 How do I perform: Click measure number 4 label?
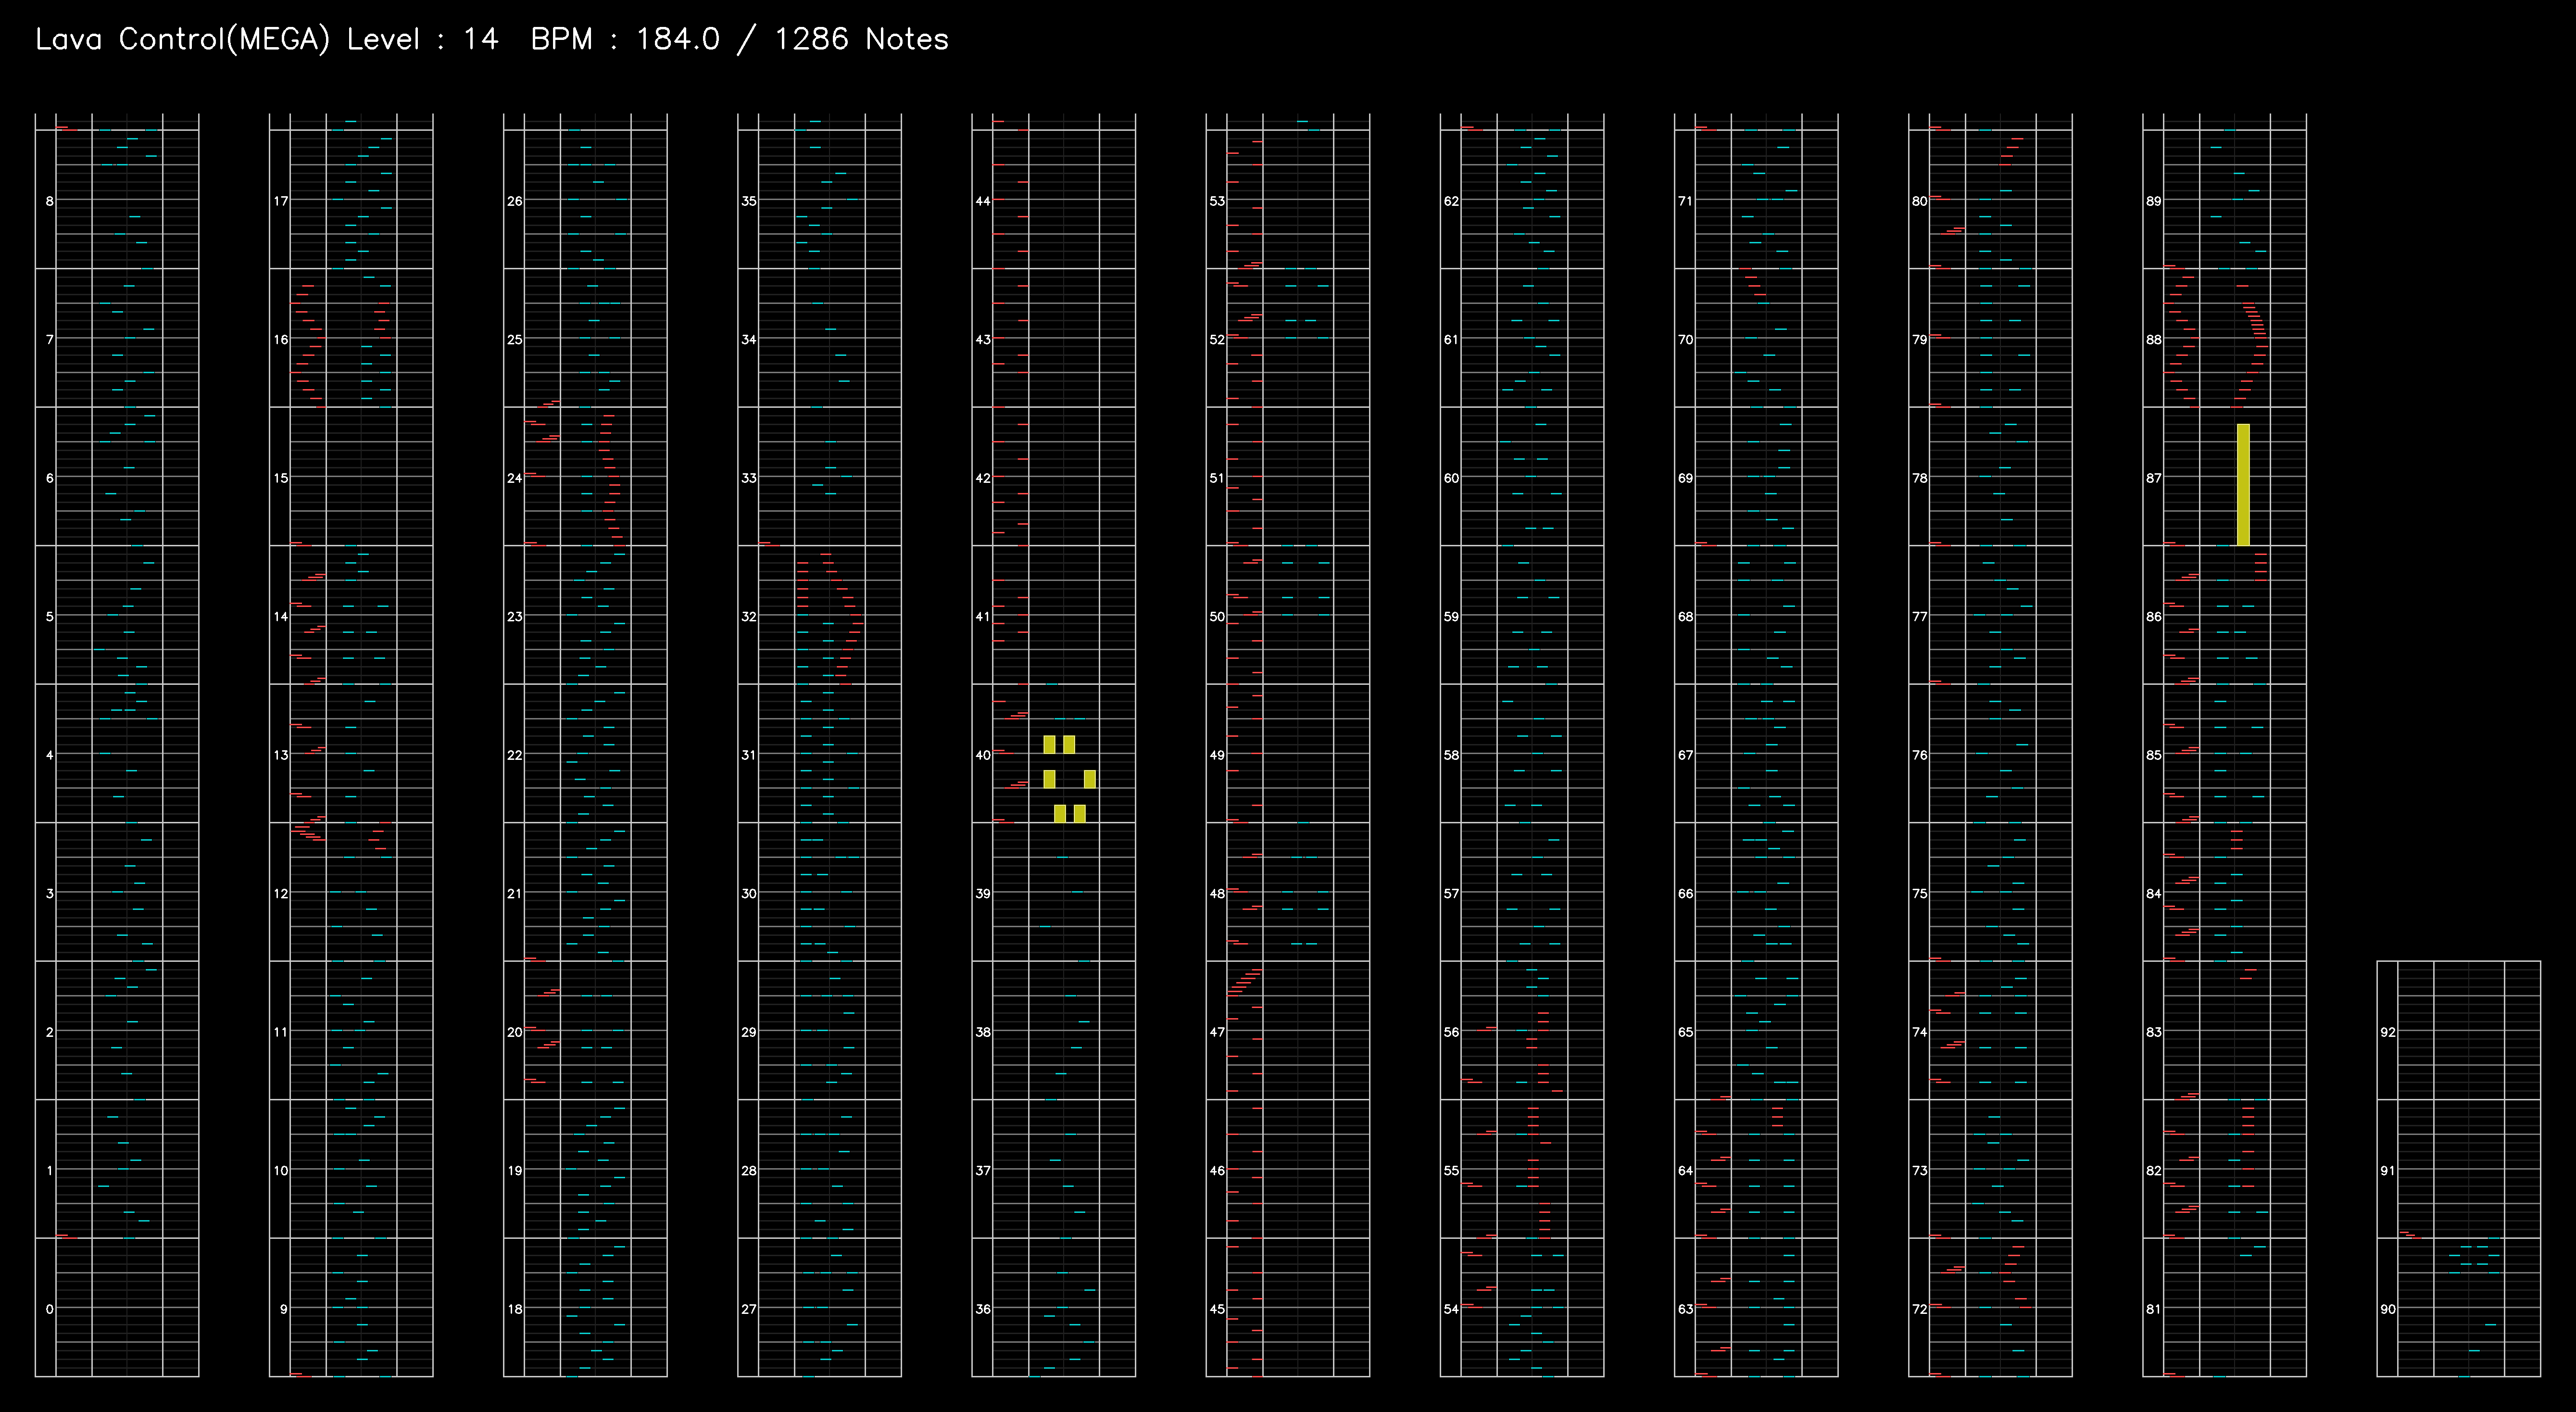click(x=49, y=755)
